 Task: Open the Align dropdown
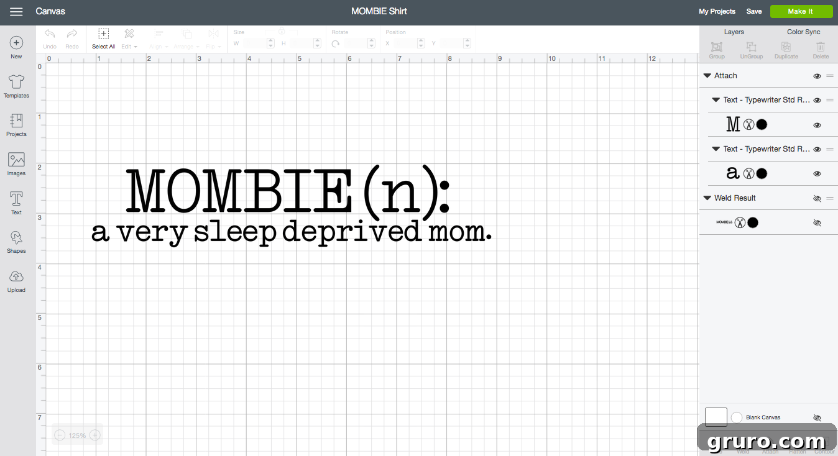coord(159,38)
